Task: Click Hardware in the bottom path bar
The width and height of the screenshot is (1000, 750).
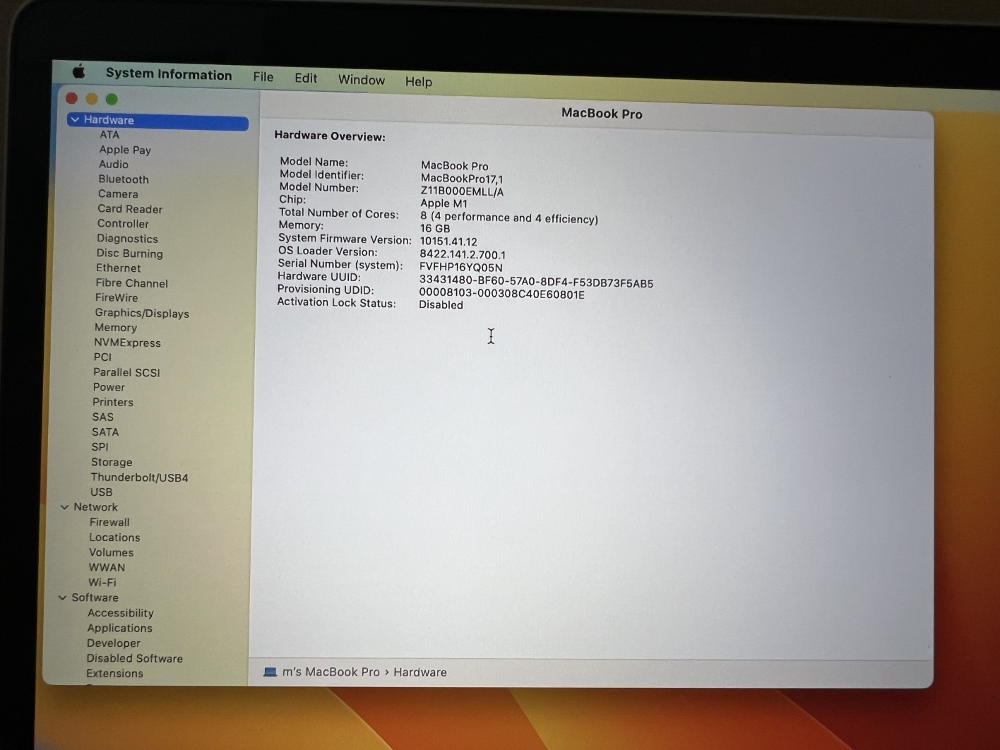Action: tap(420, 672)
